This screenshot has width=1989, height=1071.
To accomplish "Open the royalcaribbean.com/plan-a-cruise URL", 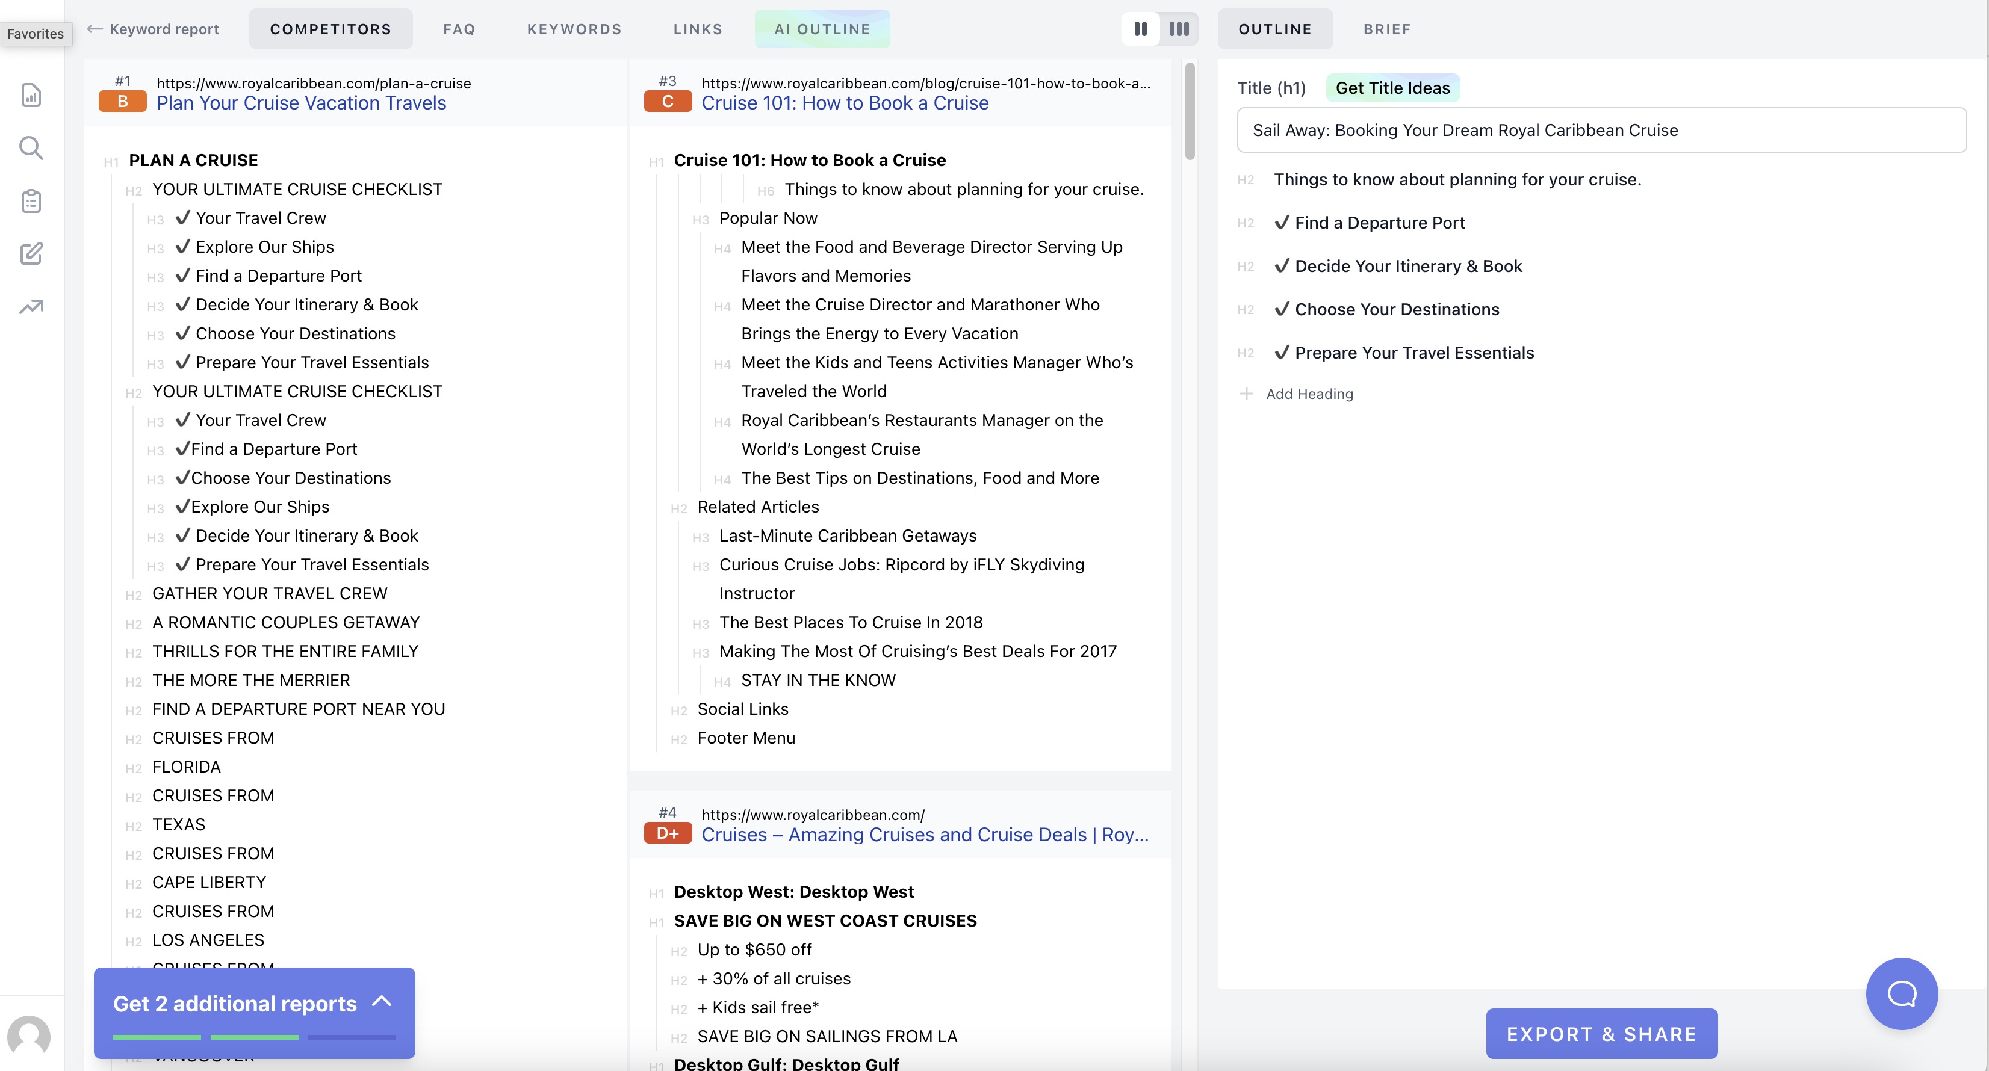I will (314, 84).
